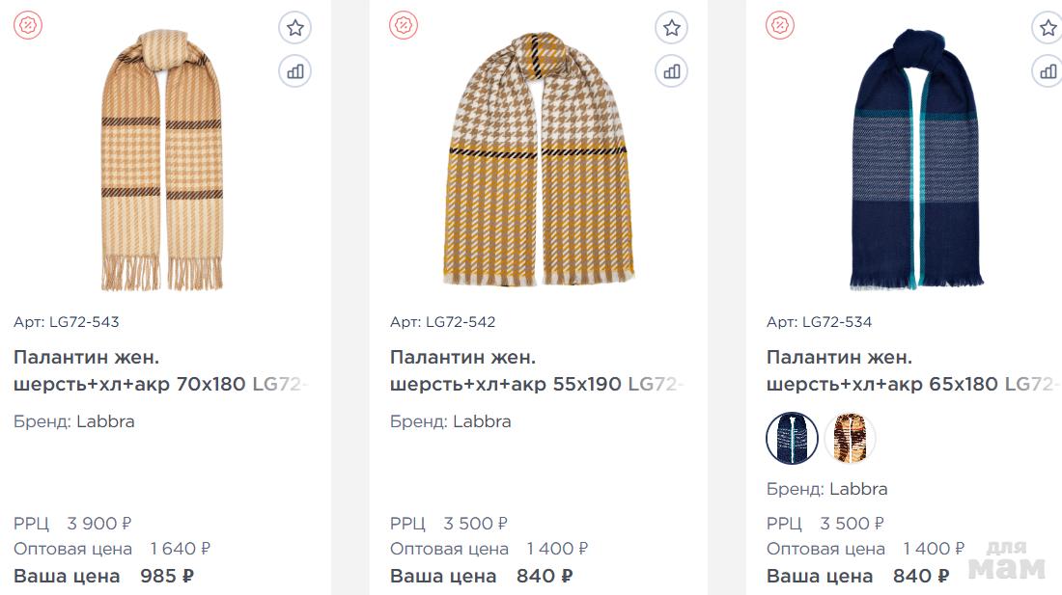
Task: Click Labbra brand under LG72-543
Action: pyautogui.click(x=105, y=421)
